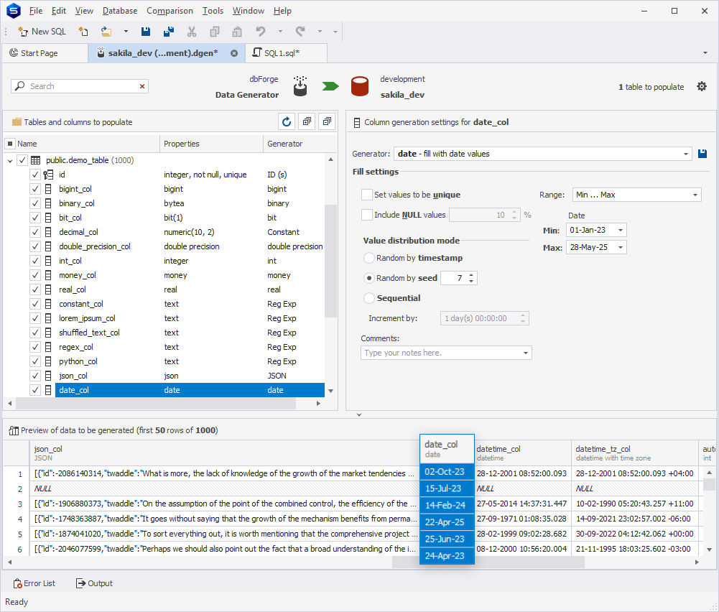Image resolution: width=719 pixels, height=612 pixels.
Task: Click the Save icon in the toolbar
Action: coord(146,32)
